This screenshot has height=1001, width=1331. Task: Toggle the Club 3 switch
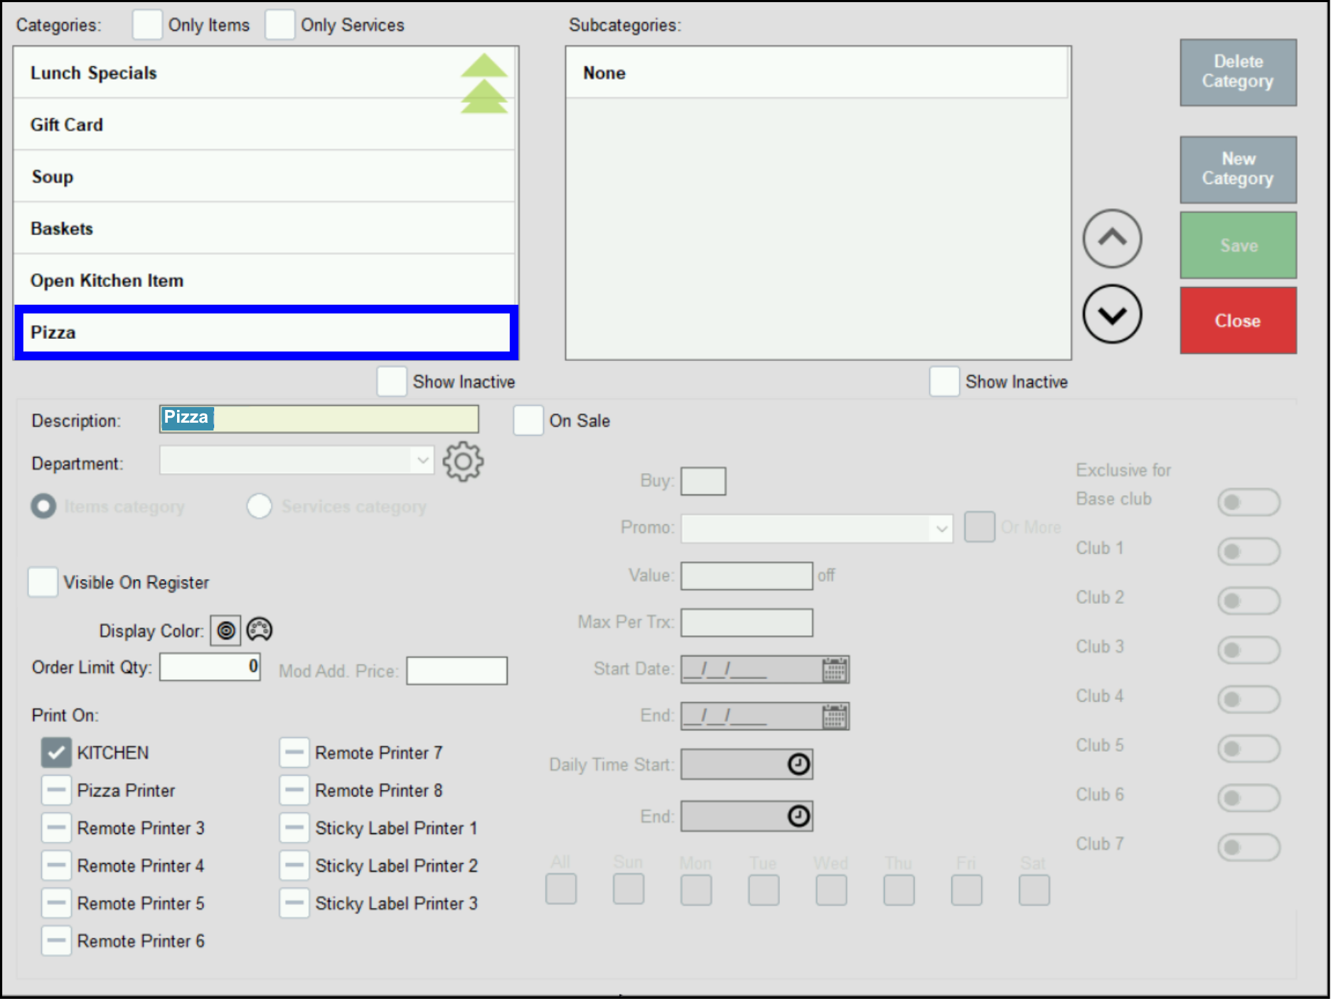[x=1249, y=650]
